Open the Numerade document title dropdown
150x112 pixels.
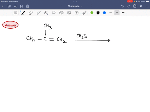[75, 6]
